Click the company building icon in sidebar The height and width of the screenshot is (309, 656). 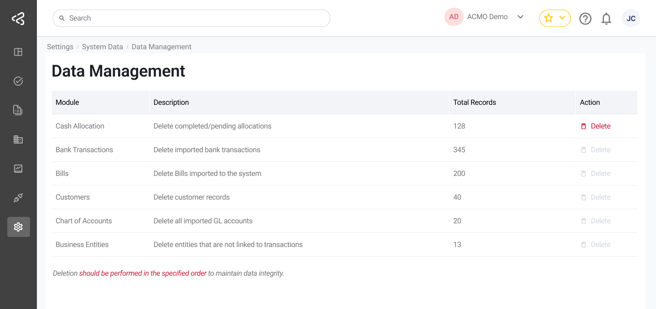pyautogui.click(x=18, y=139)
